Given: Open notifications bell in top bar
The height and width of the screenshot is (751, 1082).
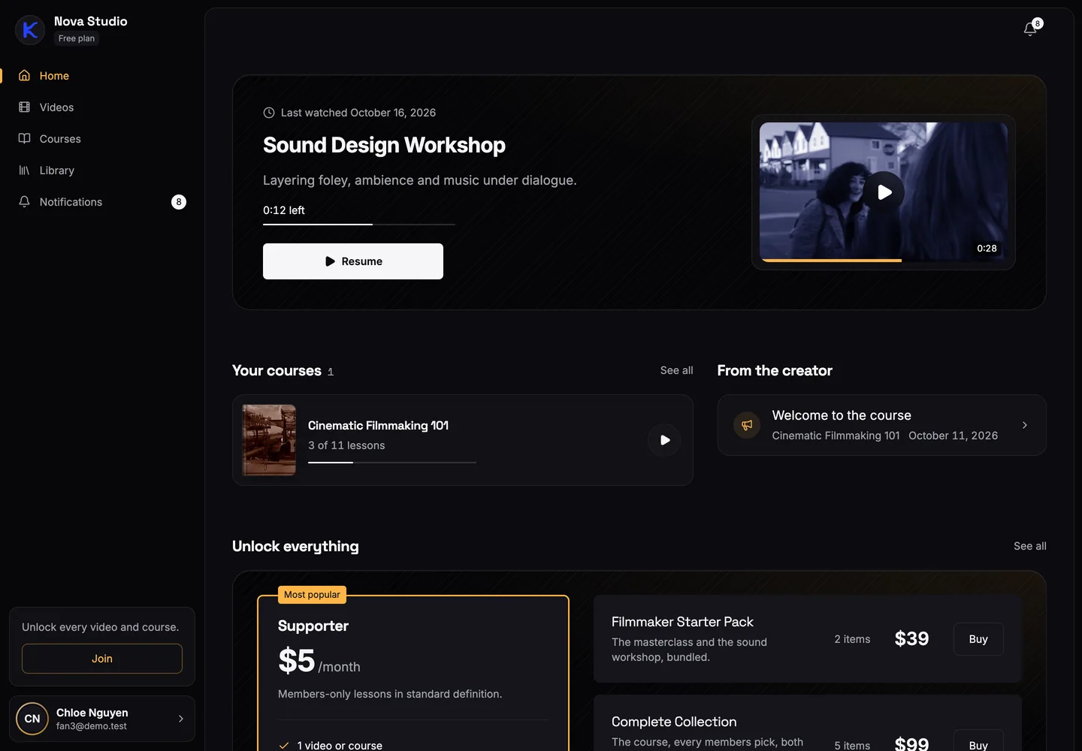Looking at the screenshot, I should click(1030, 29).
